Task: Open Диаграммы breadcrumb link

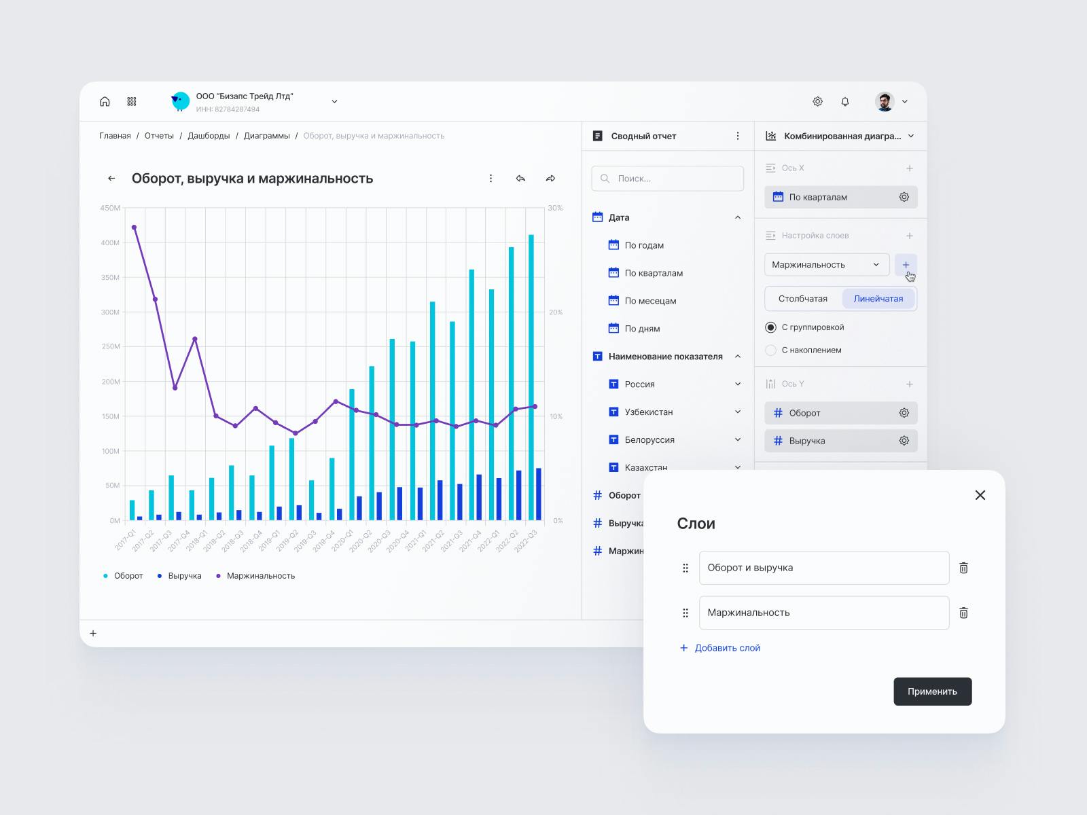Action: pyautogui.click(x=267, y=136)
